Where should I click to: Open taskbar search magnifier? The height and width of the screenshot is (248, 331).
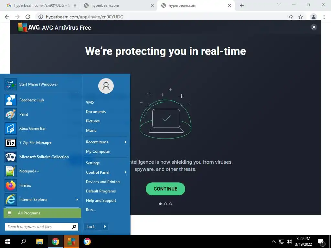pyautogui.click(x=23, y=242)
